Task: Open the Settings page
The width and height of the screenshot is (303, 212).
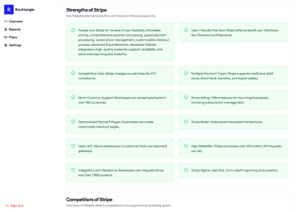Action: click(x=13, y=45)
